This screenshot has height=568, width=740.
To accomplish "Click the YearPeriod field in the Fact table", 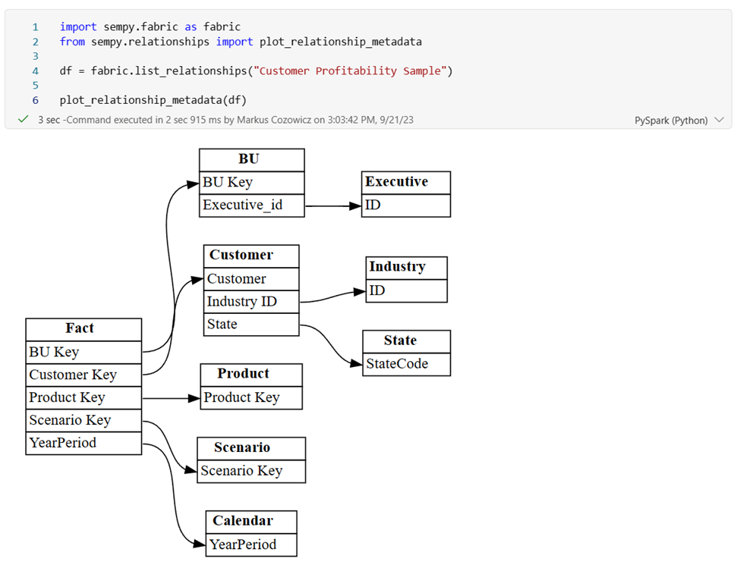I will 83,442.
